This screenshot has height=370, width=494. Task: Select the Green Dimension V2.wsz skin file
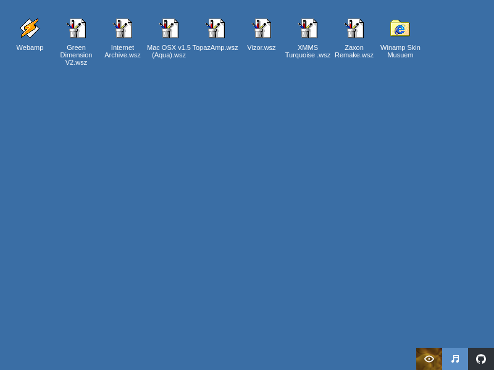tap(76, 28)
